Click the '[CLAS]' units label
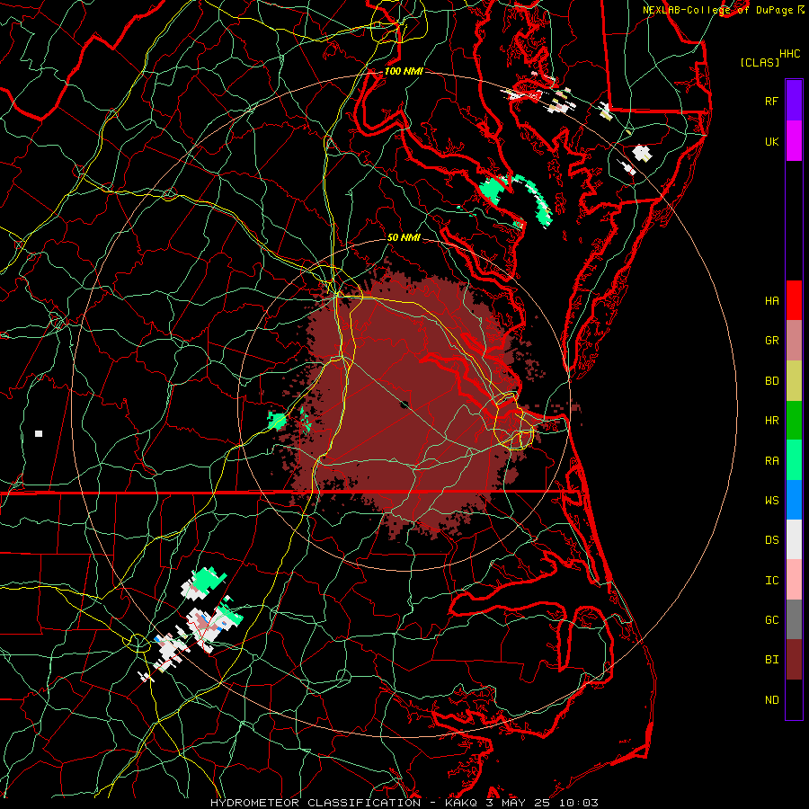 (760, 62)
